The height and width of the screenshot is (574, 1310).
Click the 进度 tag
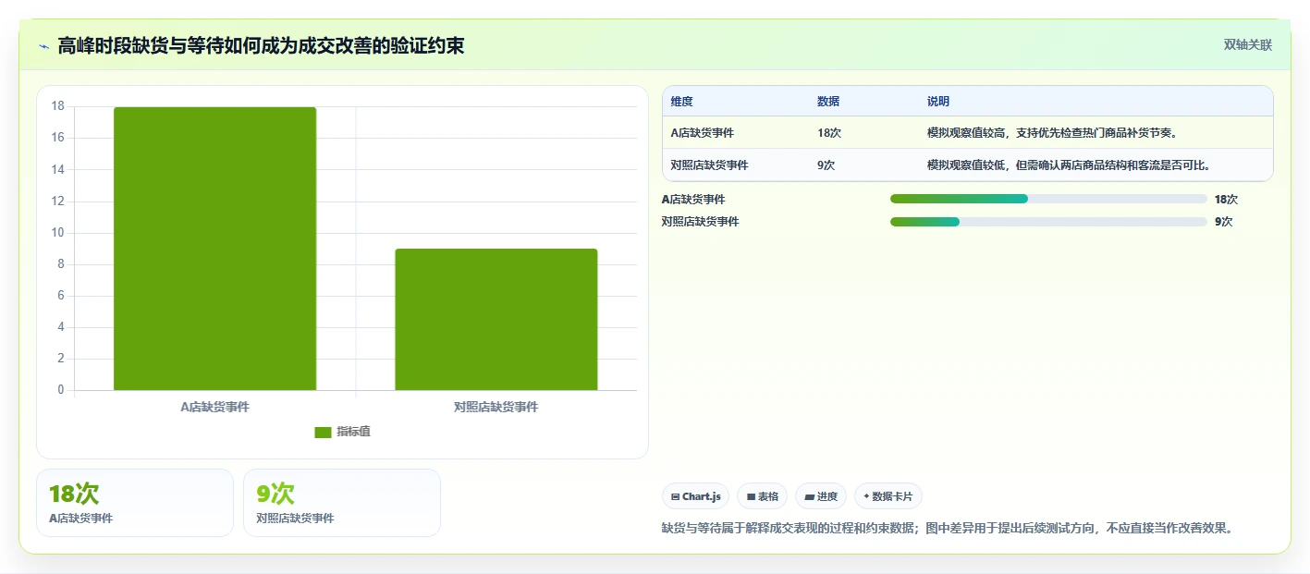(821, 496)
